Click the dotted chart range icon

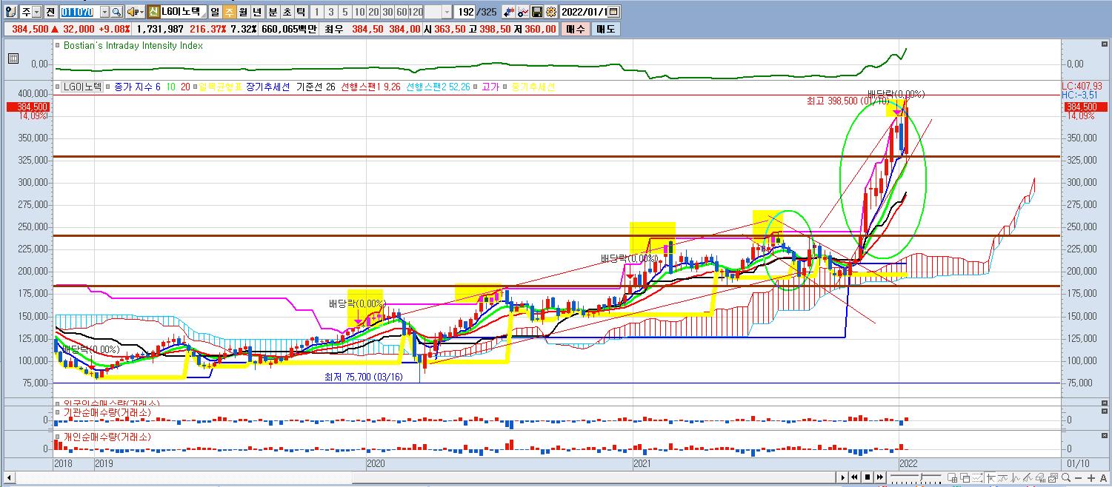978,477
